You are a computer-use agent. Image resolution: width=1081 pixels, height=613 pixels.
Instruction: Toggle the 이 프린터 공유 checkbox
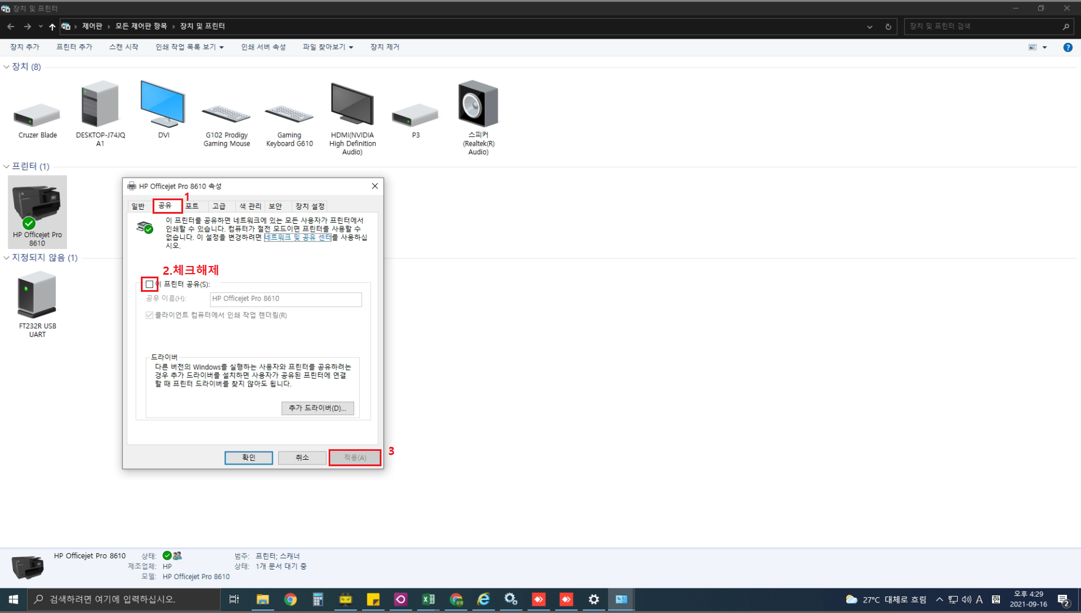[x=150, y=284]
